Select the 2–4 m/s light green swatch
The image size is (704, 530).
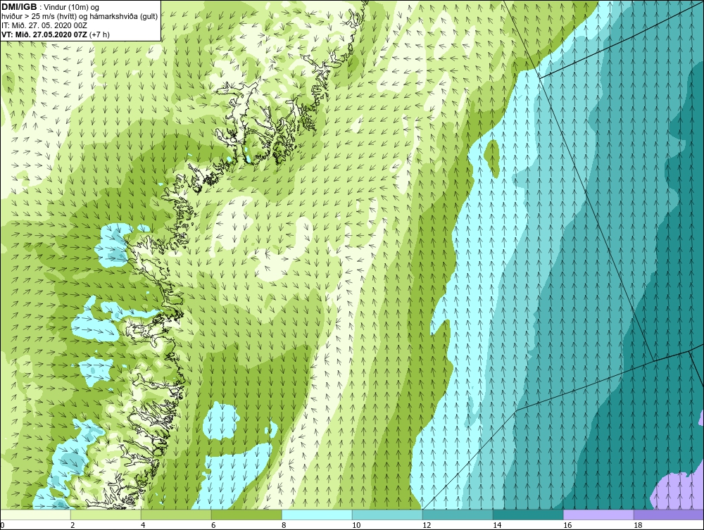click(x=106, y=515)
